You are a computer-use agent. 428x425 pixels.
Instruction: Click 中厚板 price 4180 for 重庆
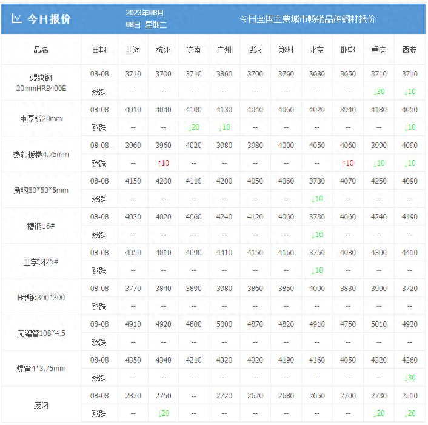[379, 110]
